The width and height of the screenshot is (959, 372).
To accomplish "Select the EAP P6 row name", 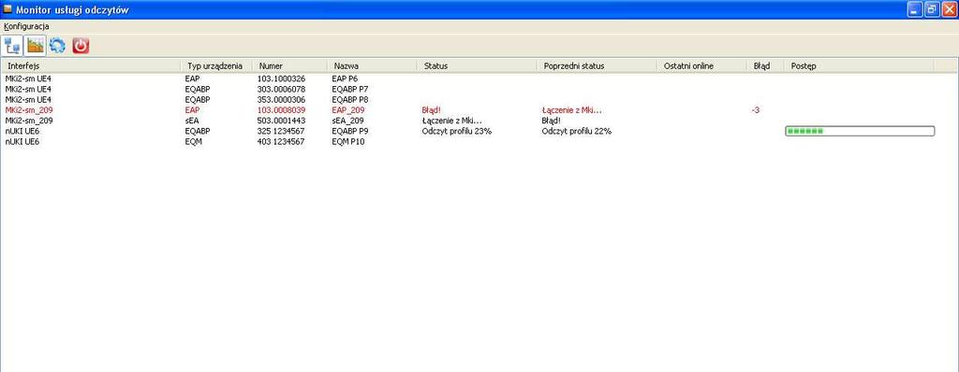I will point(345,79).
